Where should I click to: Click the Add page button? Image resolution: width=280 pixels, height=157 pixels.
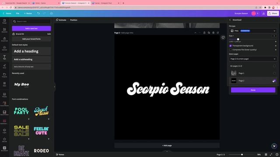(x=167, y=145)
